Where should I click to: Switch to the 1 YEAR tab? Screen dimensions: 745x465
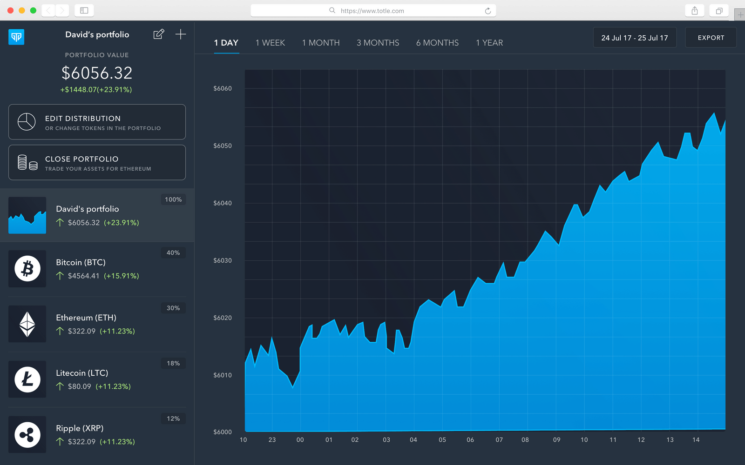tap(489, 43)
